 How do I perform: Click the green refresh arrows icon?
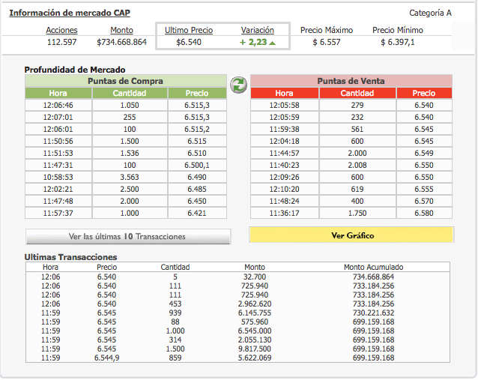(x=238, y=85)
